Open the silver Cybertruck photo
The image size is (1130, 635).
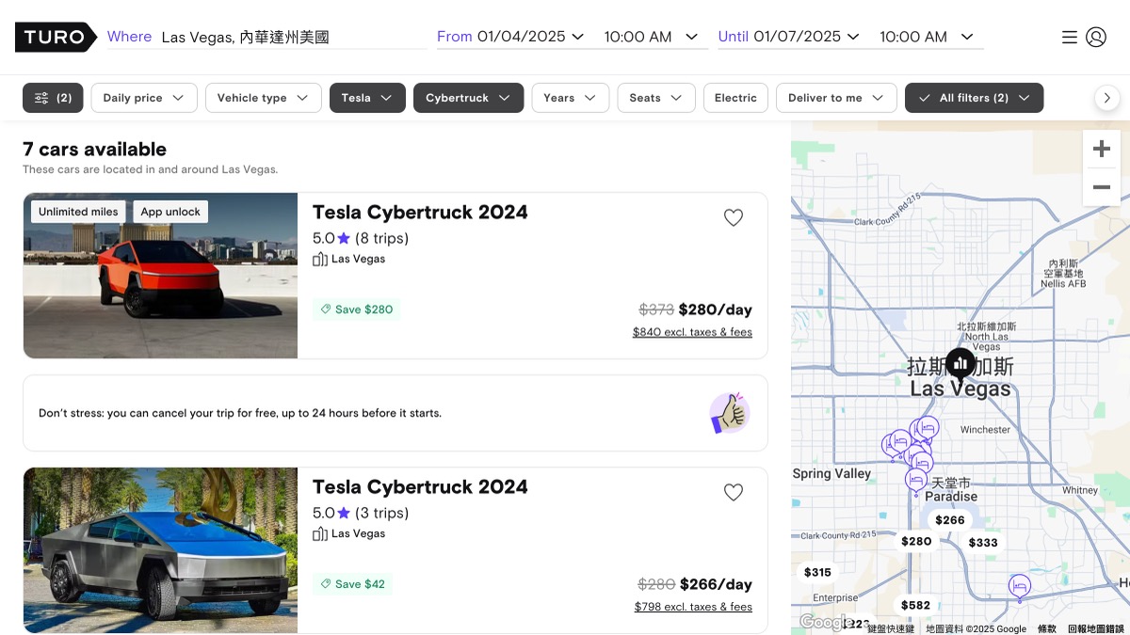pyautogui.click(x=160, y=550)
